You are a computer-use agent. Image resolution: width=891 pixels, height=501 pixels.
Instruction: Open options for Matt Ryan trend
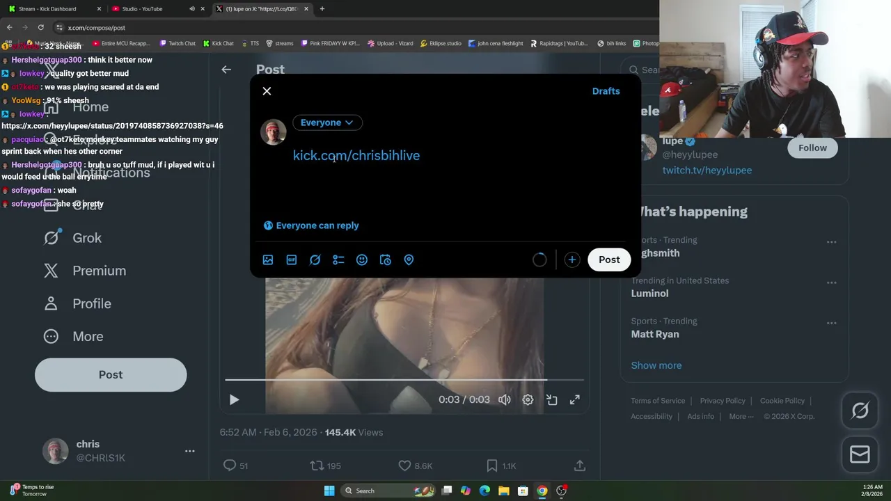click(x=831, y=324)
